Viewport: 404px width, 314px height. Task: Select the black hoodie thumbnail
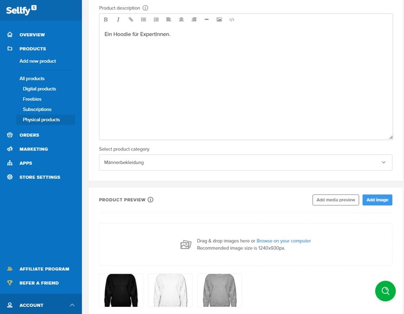tap(121, 290)
